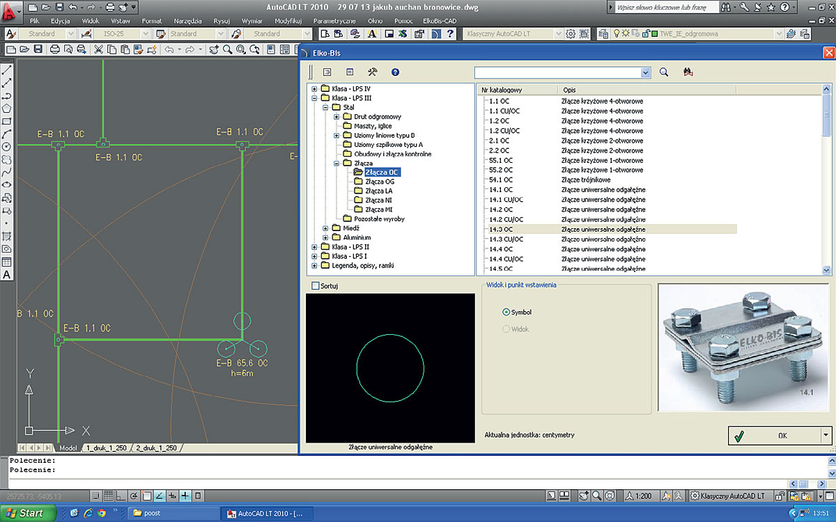Open the Elko-Bis help icon
Viewport: 836px width, 522px height.
click(396, 72)
